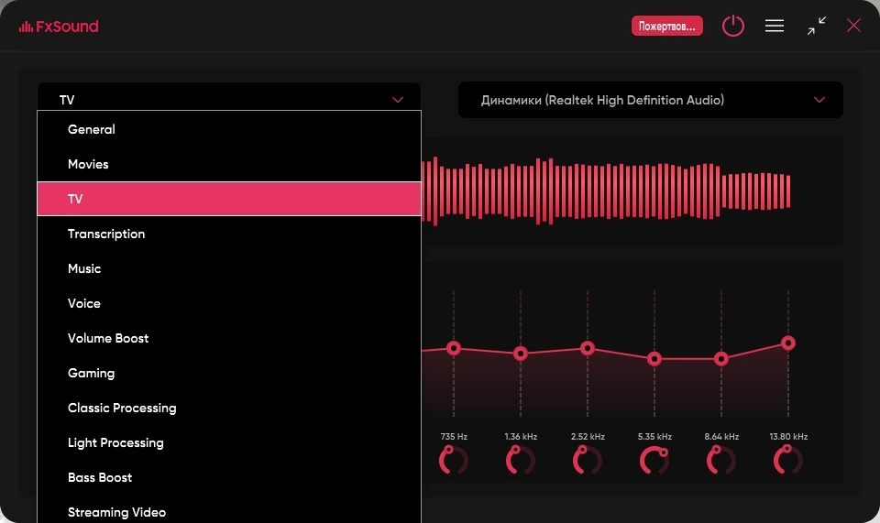The image size is (880, 523).
Task: Adjust the 5.35 kHz frequency knob
Action: click(x=654, y=460)
